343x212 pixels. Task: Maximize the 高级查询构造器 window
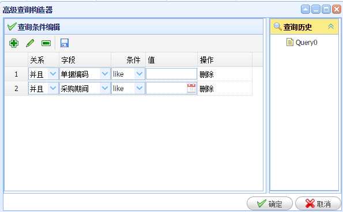tap(326, 9)
